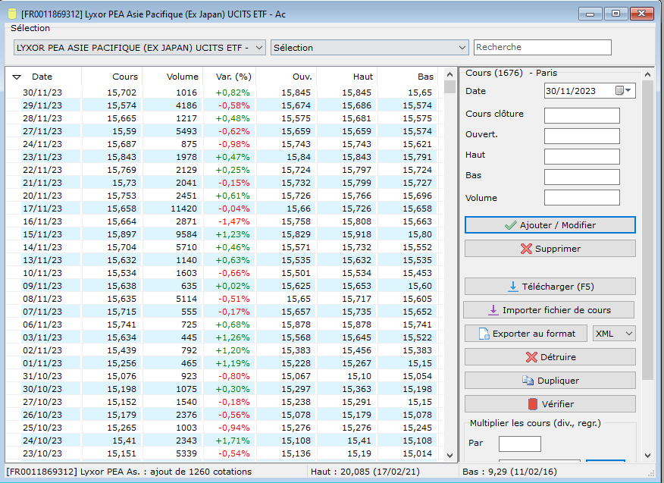Click the export document icon
This screenshot has width=664, height=483.
tap(484, 334)
